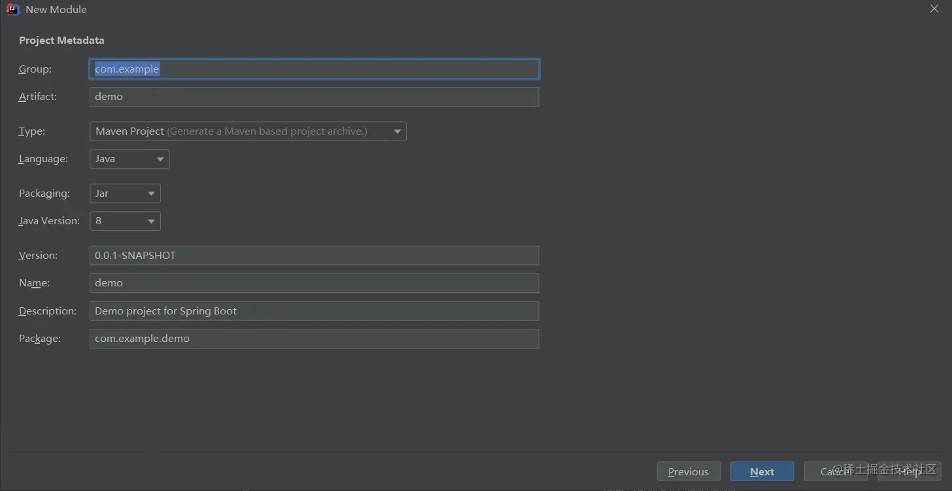
Task: Click the IntelliJ IDEA icon in title bar
Action: (x=12, y=9)
